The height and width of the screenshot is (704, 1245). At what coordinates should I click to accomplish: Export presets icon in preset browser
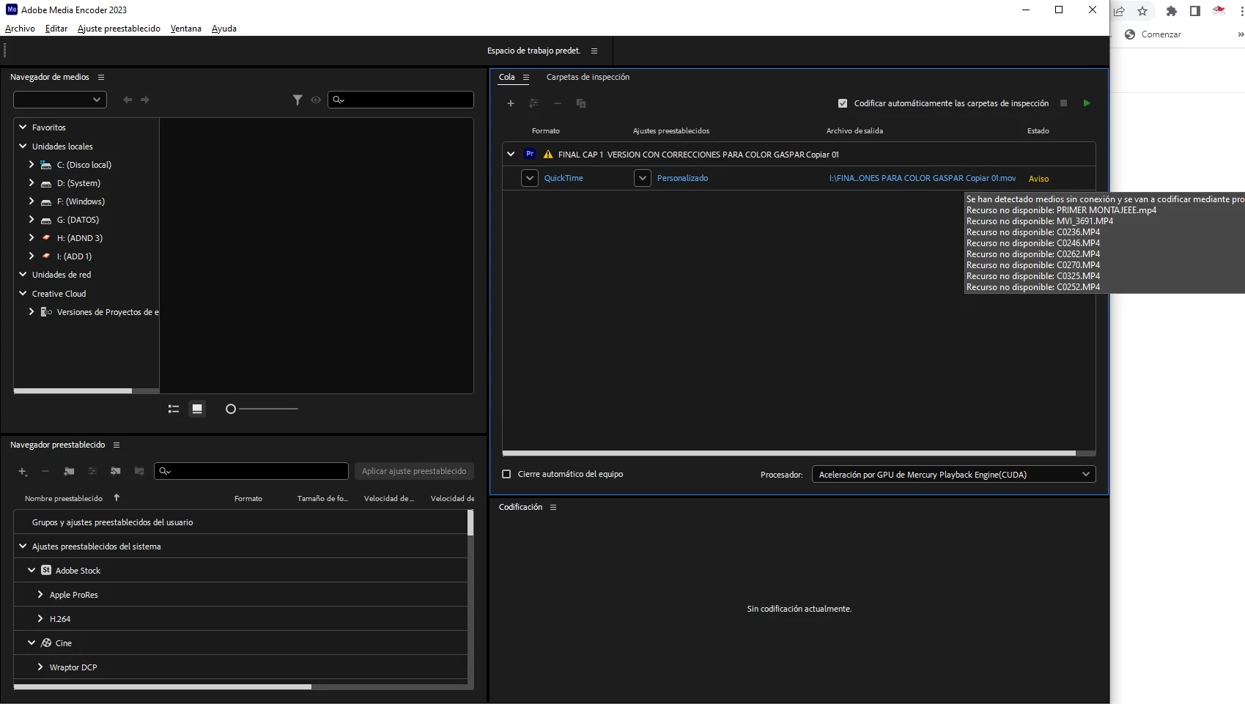point(139,471)
